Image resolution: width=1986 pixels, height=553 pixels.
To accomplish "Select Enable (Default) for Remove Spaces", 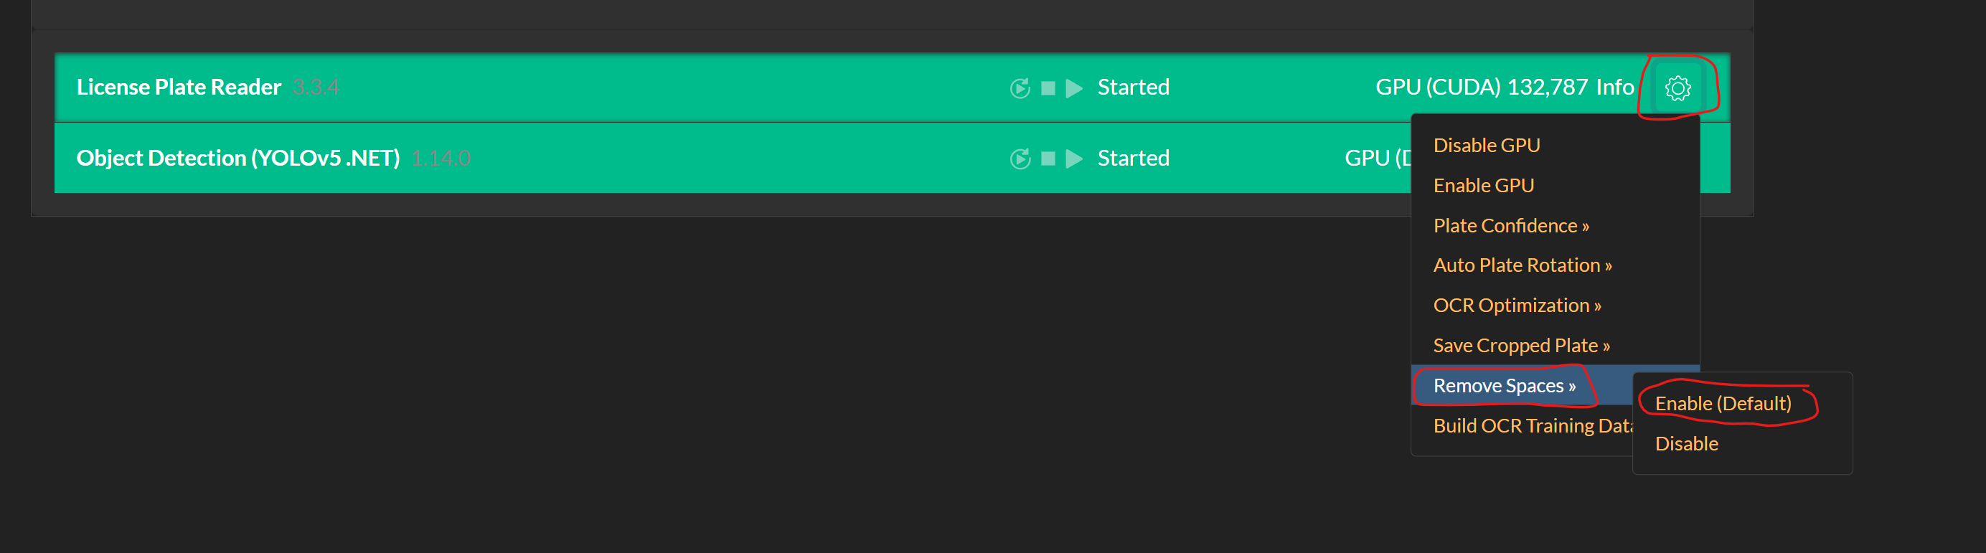I will [1723, 404].
